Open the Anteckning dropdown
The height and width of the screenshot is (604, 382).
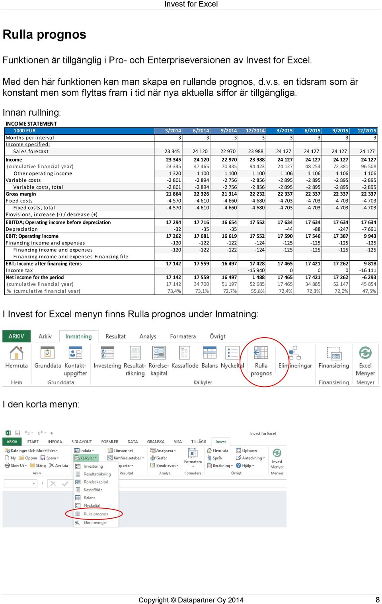click(x=250, y=458)
